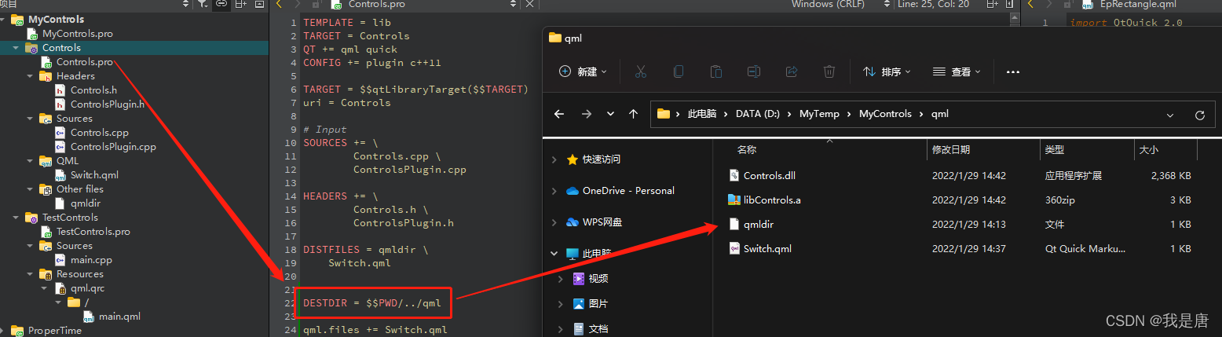Image resolution: width=1222 pixels, height=337 pixels.
Task: Open Switch.qml in project tree
Action: coord(94,175)
